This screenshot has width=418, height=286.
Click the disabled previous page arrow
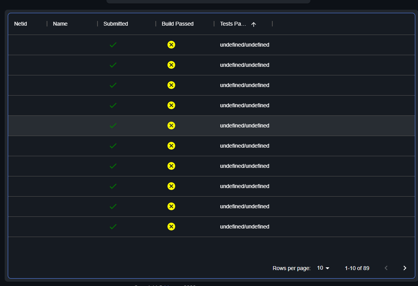pos(386,268)
